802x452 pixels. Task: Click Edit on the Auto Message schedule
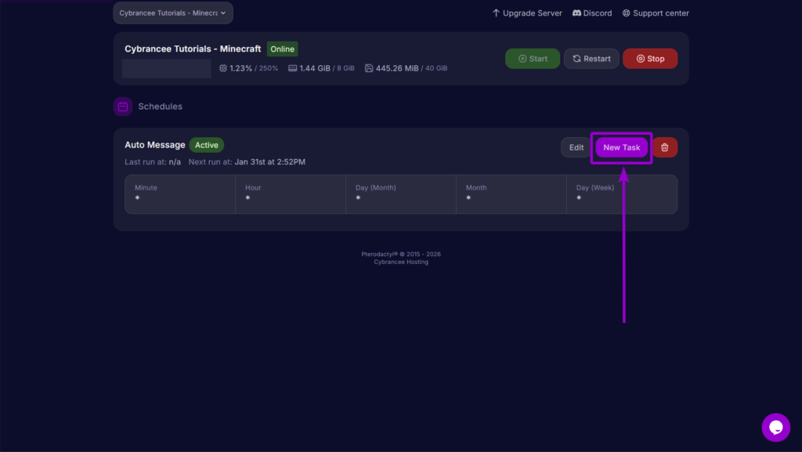coord(576,147)
